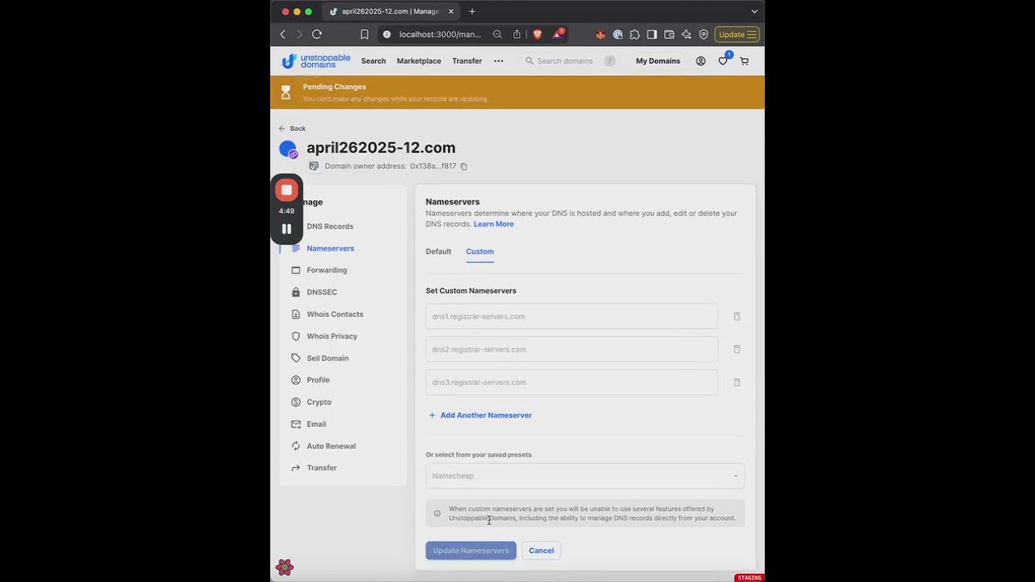1035x582 pixels.
Task: Open the Marketplace menu item
Action: (419, 61)
